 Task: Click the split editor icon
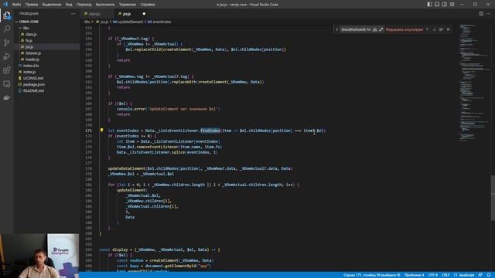coord(481,14)
